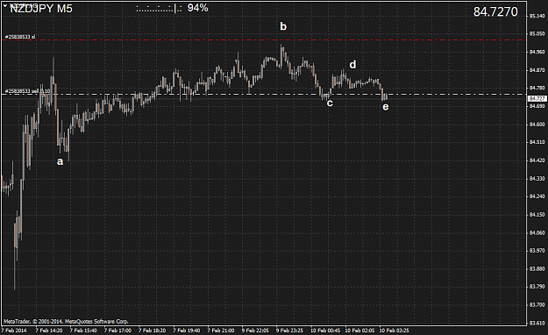The image size is (548, 335).
Task: Click time axis label 7 Feb 19:40
Action: 187,331
